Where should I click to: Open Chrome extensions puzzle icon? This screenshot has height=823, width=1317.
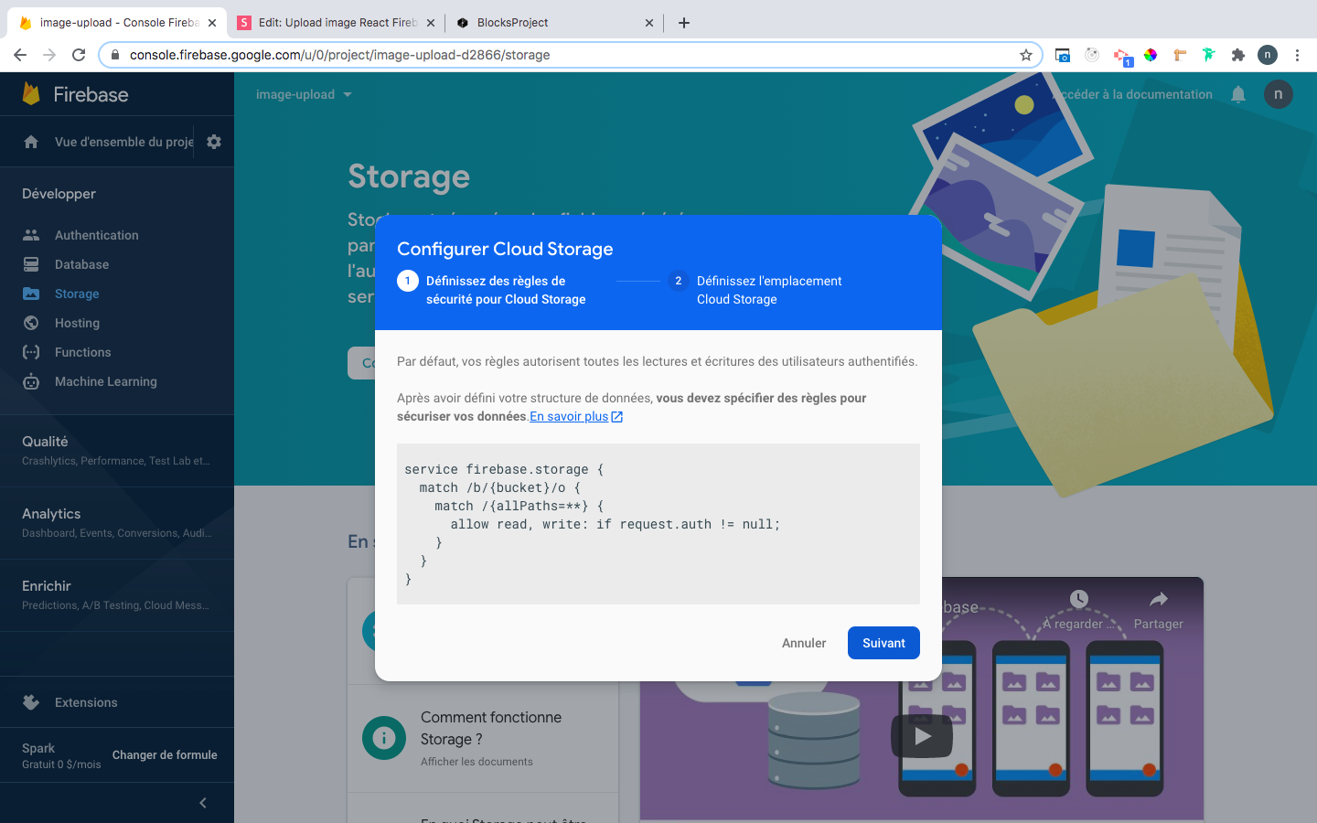(x=1238, y=55)
